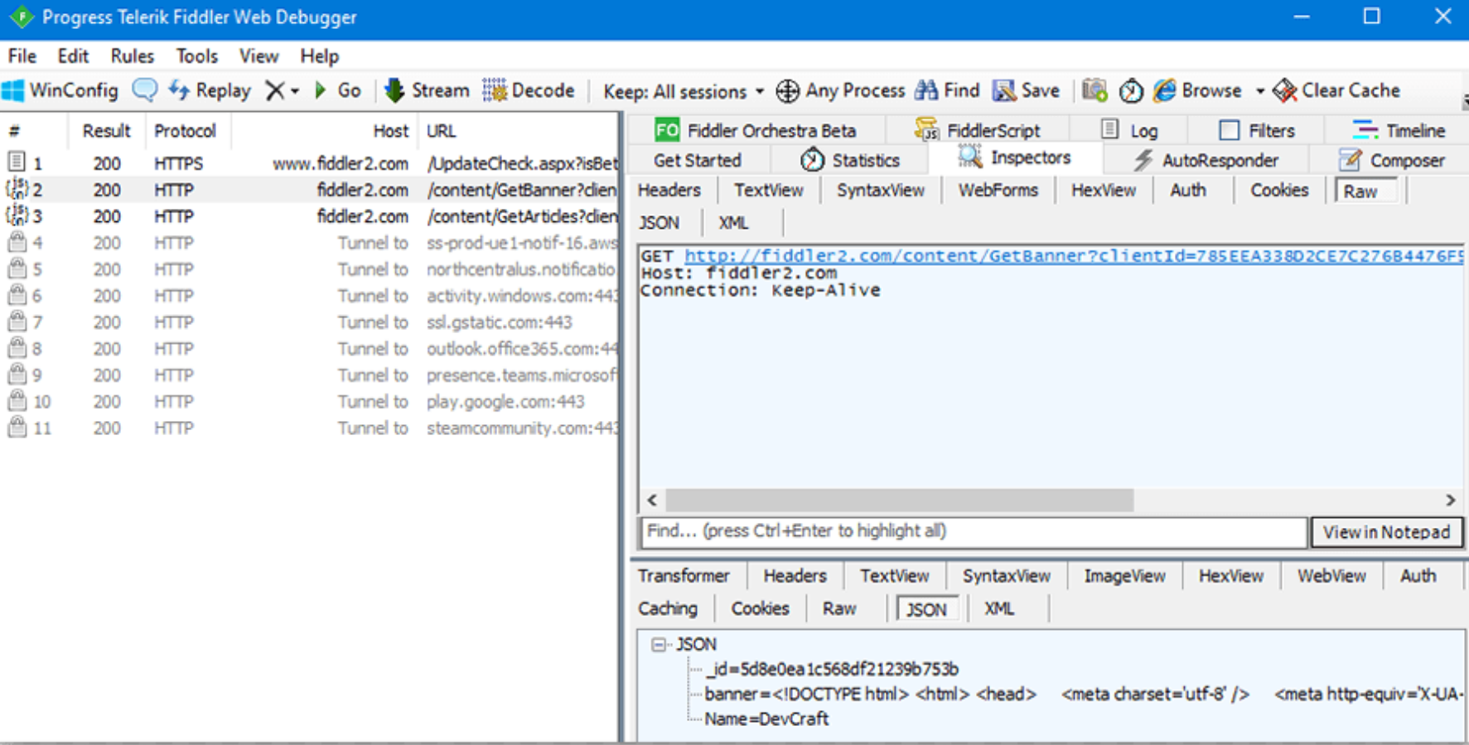Open the Remove sessions dropdown arrow
1469x745 pixels.
tap(294, 91)
